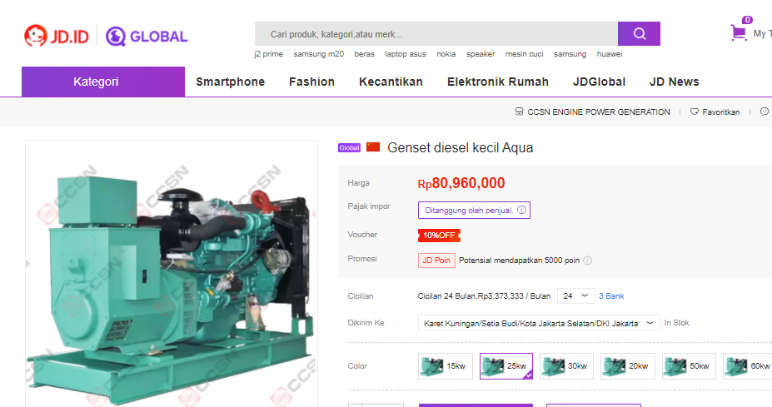Click the 3 Bank link
Image resolution: width=772 pixels, height=407 pixels.
click(611, 296)
